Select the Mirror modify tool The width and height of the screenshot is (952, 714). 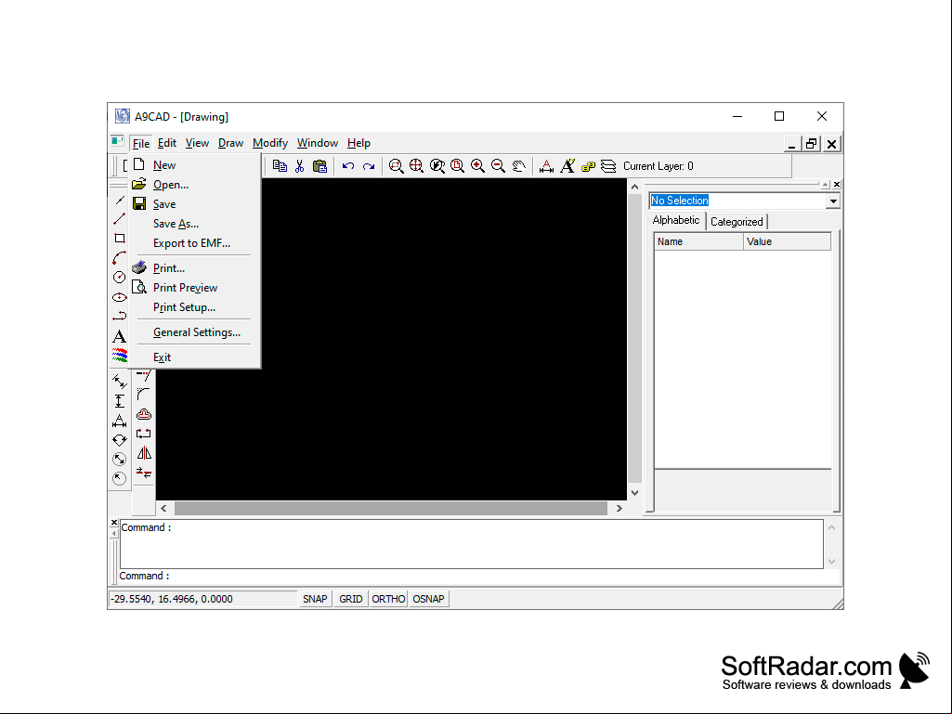(144, 453)
